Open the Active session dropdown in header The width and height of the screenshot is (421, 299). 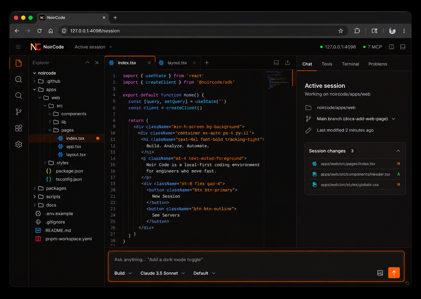(93, 47)
